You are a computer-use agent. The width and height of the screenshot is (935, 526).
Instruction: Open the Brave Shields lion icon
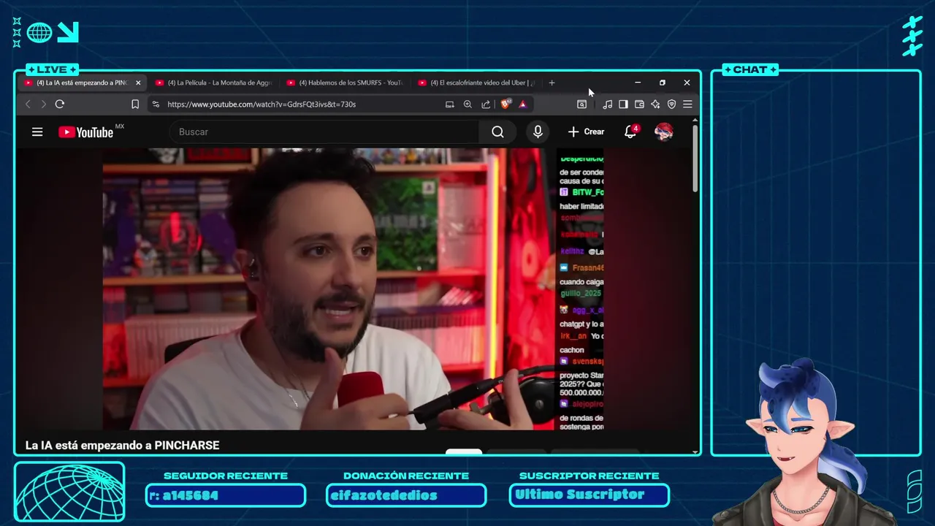[x=505, y=104]
